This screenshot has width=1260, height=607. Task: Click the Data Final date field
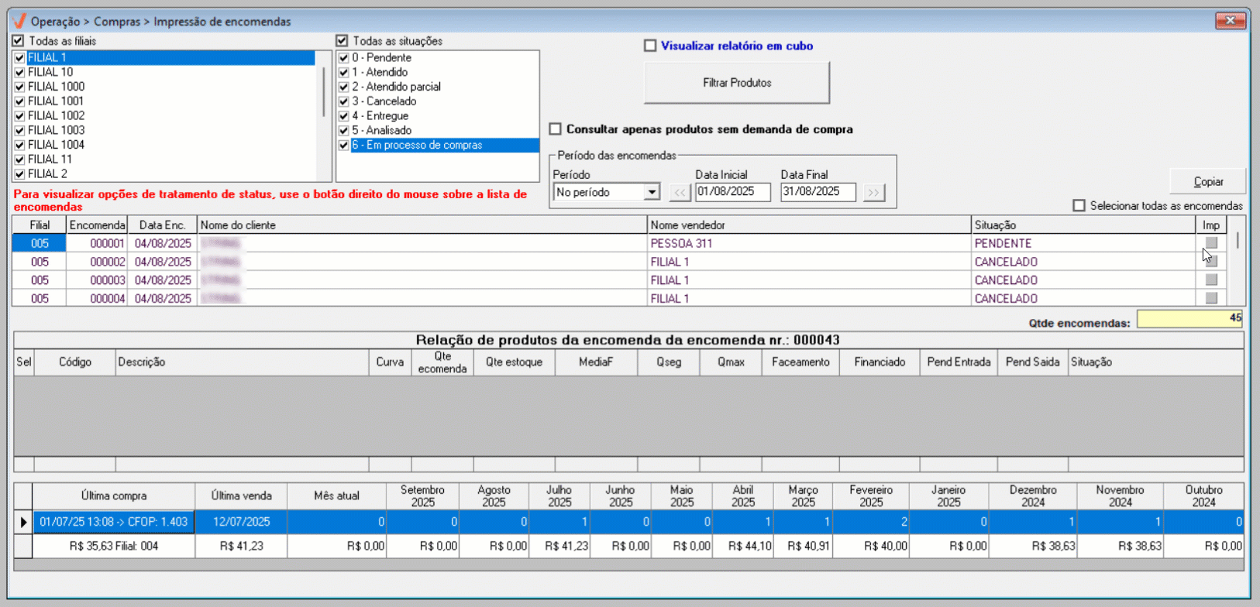818,192
